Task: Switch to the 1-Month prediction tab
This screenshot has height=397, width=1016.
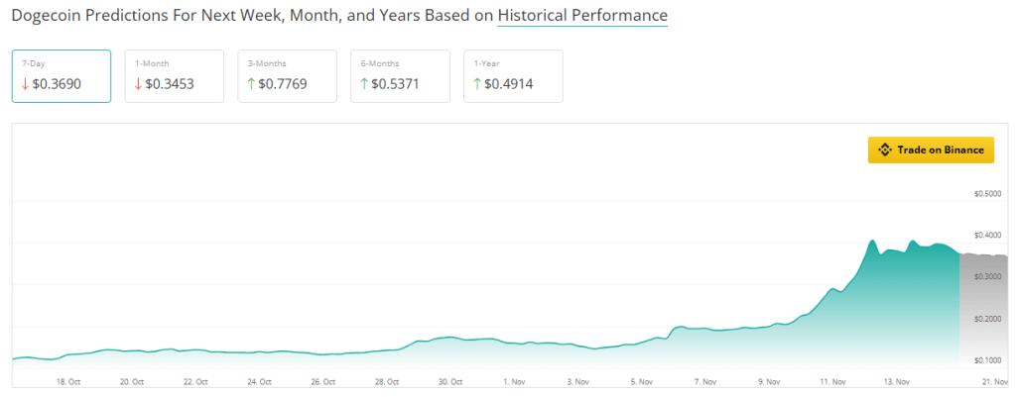Action: 174,75
